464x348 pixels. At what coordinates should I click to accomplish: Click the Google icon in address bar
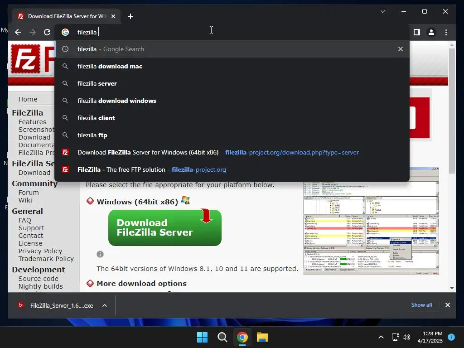pos(65,32)
